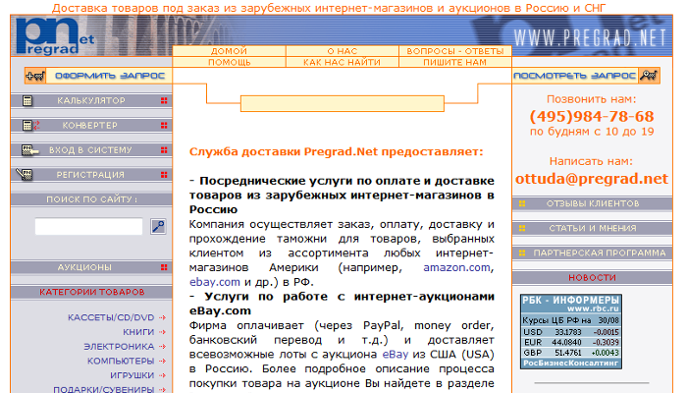Image resolution: width=687 pixels, height=393 pixels.
Task: Click the magnifier search button
Action: (x=158, y=226)
